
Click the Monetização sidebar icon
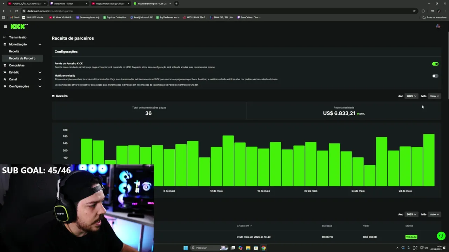pyautogui.click(x=5, y=44)
